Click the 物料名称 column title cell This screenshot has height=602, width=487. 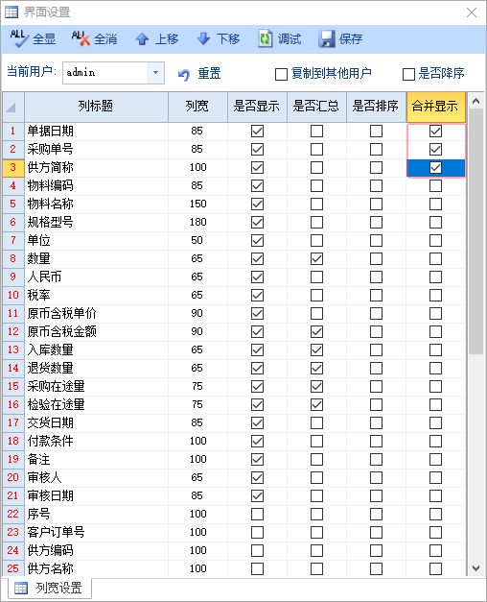96,204
